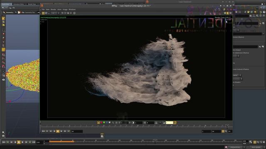Play reverse on main Houdini playbar
266x149 pixels.
click(15, 142)
